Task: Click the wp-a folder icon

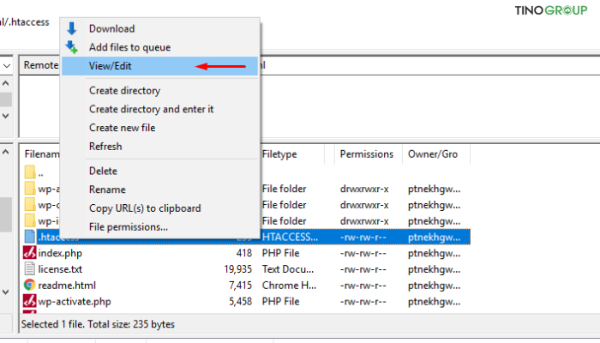Action: point(30,188)
